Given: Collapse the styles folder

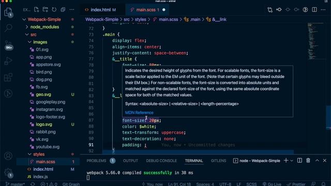Looking at the screenshot, I should point(29,154).
